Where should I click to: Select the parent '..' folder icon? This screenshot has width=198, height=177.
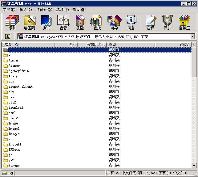click(6, 50)
